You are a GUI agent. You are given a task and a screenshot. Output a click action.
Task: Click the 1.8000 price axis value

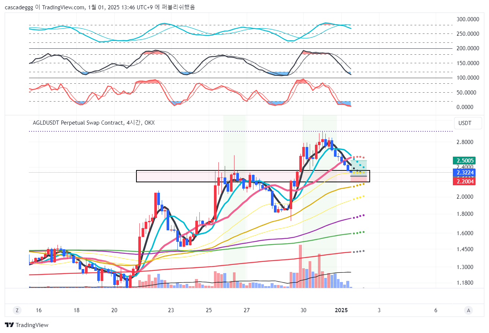point(464,214)
